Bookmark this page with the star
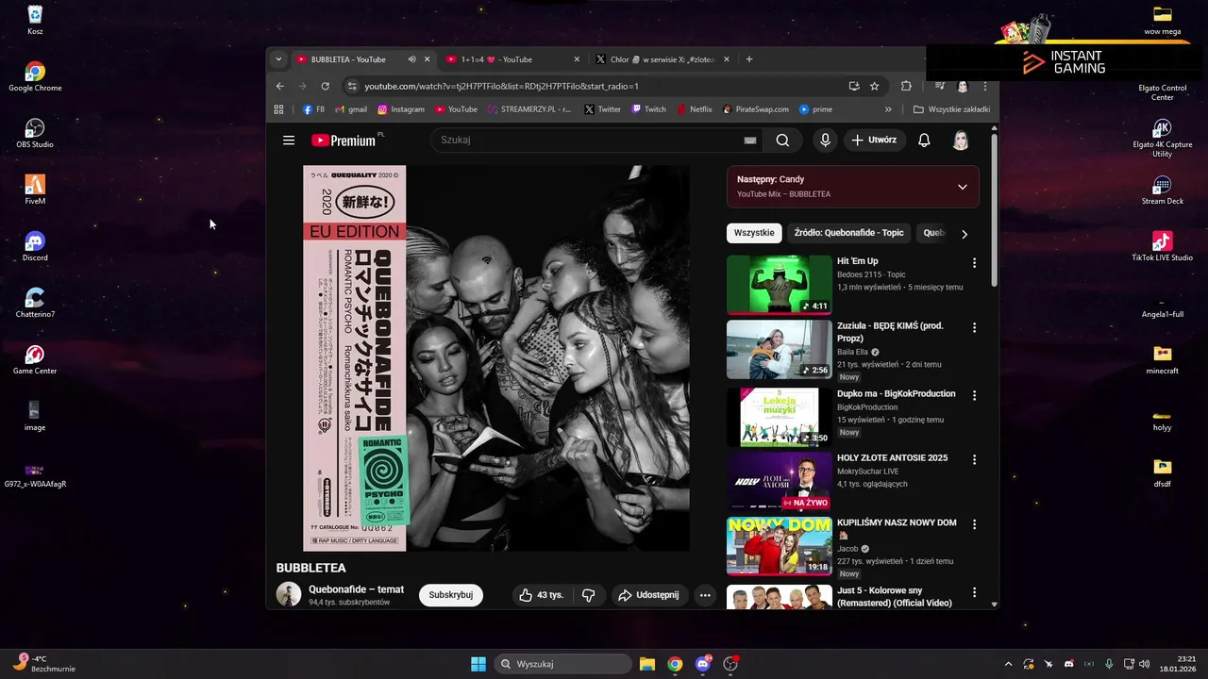 coord(875,86)
